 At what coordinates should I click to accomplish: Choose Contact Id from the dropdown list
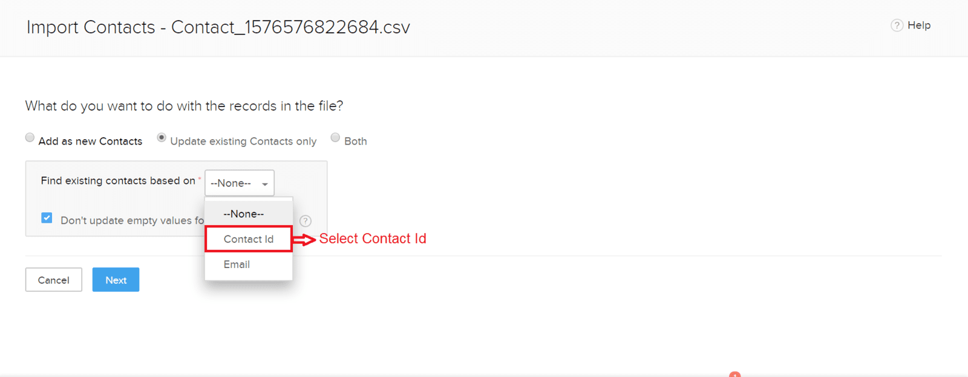(x=249, y=239)
